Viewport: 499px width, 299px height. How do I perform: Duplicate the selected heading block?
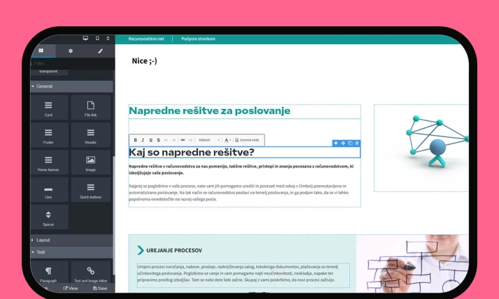pos(350,143)
